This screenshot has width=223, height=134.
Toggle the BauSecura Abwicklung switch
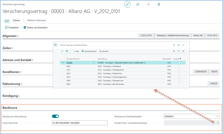tap(55, 116)
